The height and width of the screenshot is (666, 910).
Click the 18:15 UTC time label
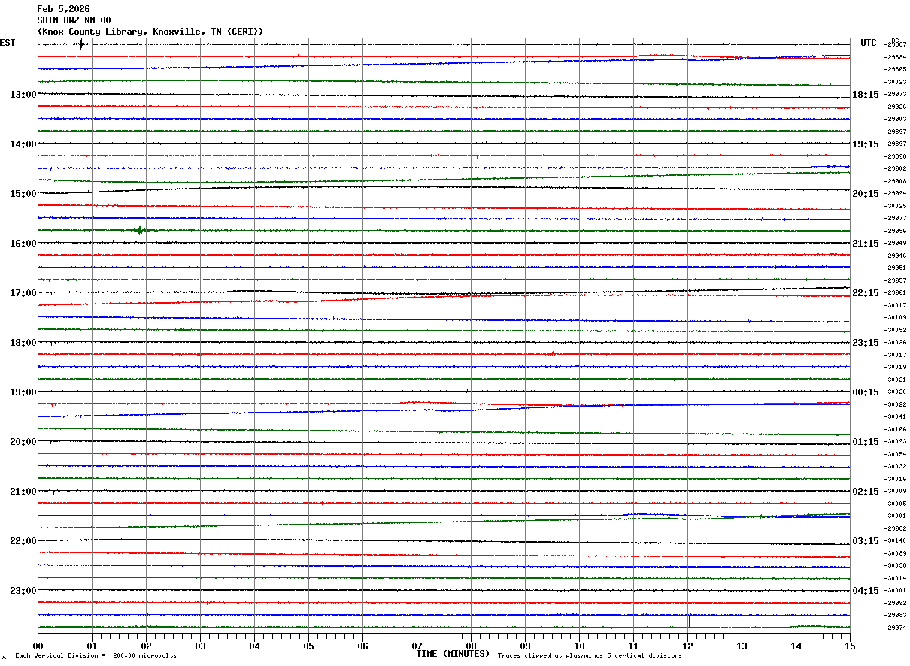pos(866,95)
